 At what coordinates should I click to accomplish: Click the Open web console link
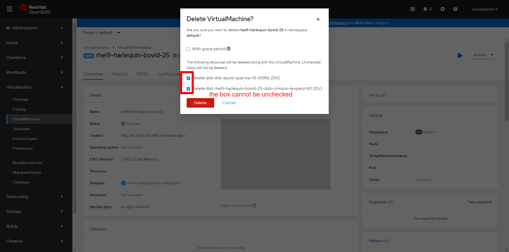point(238,205)
